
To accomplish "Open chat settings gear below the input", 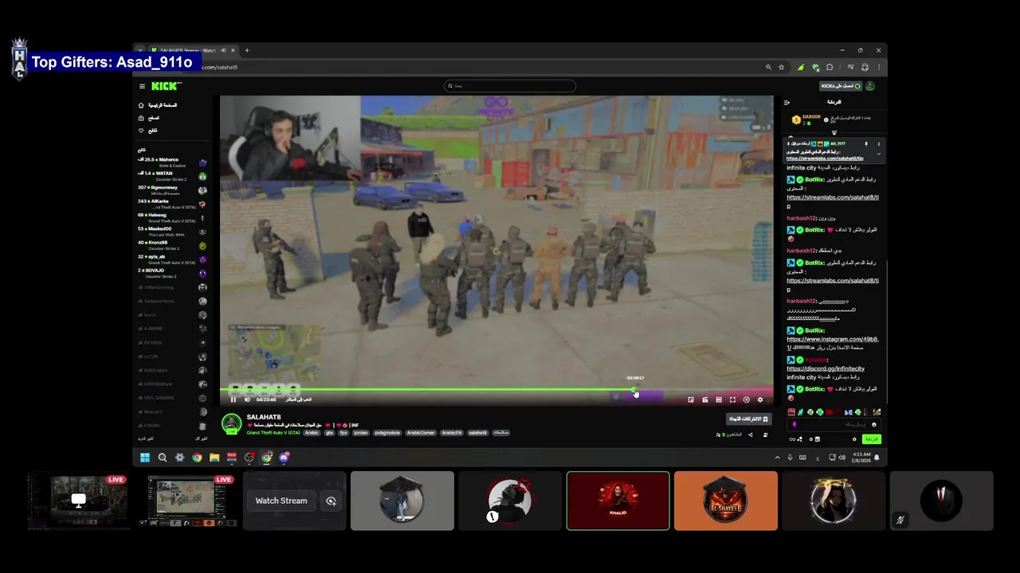I will [854, 439].
